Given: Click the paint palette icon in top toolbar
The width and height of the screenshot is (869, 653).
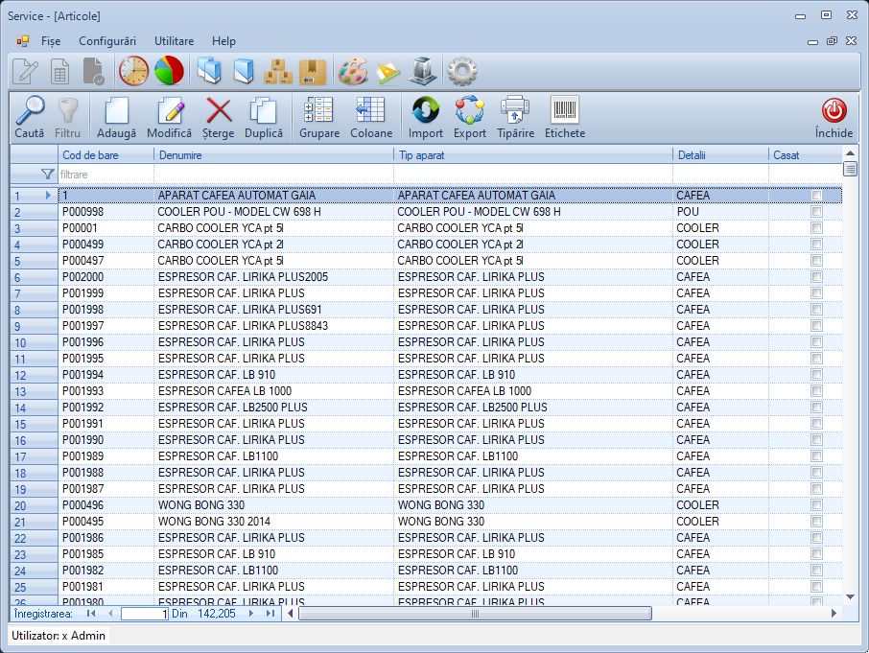Looking at the screenshot, I should tap(352, 71).
